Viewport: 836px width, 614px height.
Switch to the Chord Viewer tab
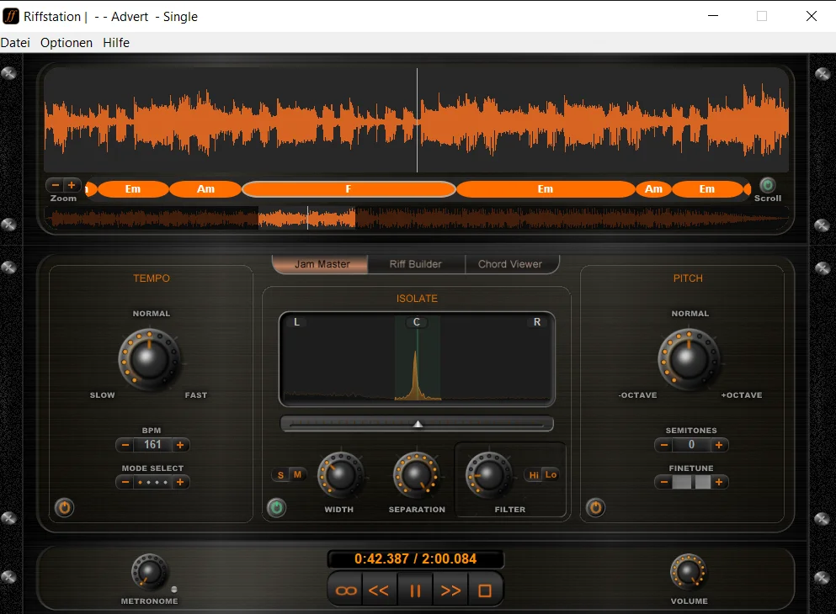[x=510, y=264]
